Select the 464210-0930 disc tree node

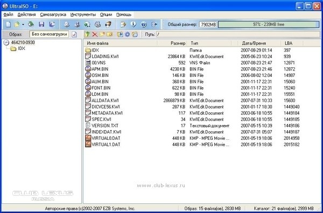23,42
